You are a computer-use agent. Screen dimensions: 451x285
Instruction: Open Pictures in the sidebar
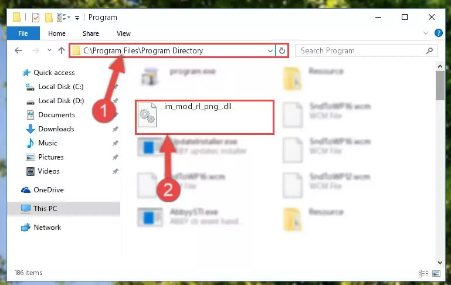pyautogui.click(x=51, y=157)
